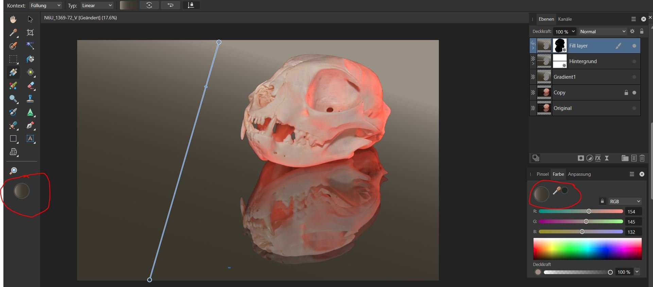Click the Adjustments button in Ebenen footer
The width and height of the screenshot is (653, 287).
click(x=590, y=158)
